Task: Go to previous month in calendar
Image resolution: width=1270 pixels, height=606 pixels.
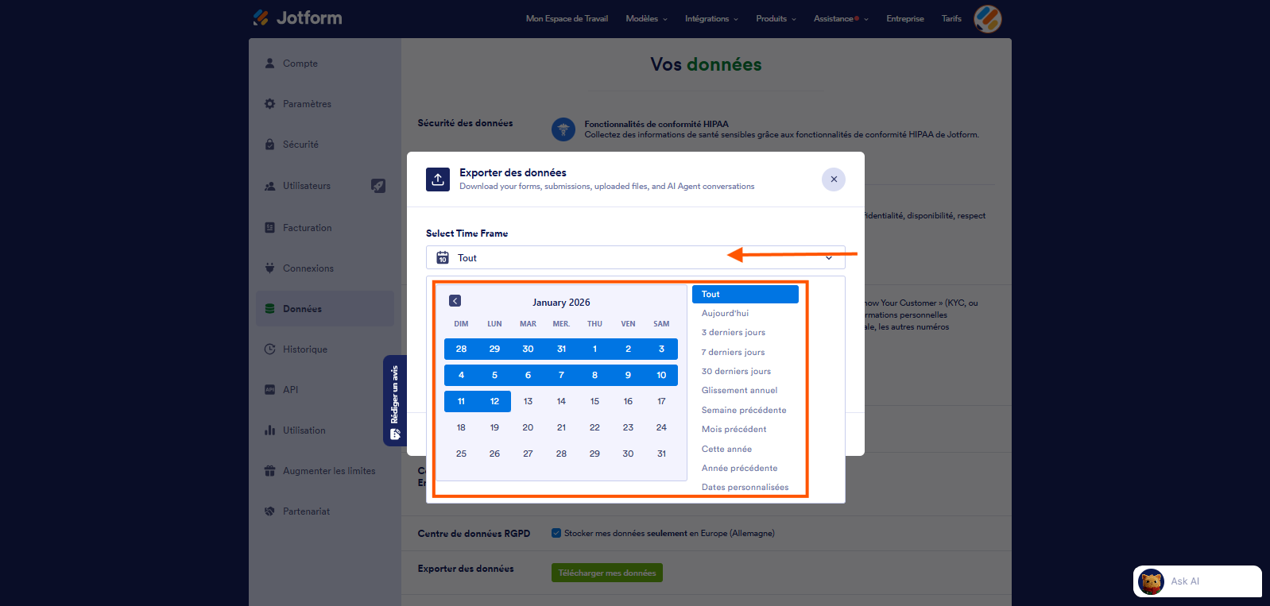Action: (455, 301)
